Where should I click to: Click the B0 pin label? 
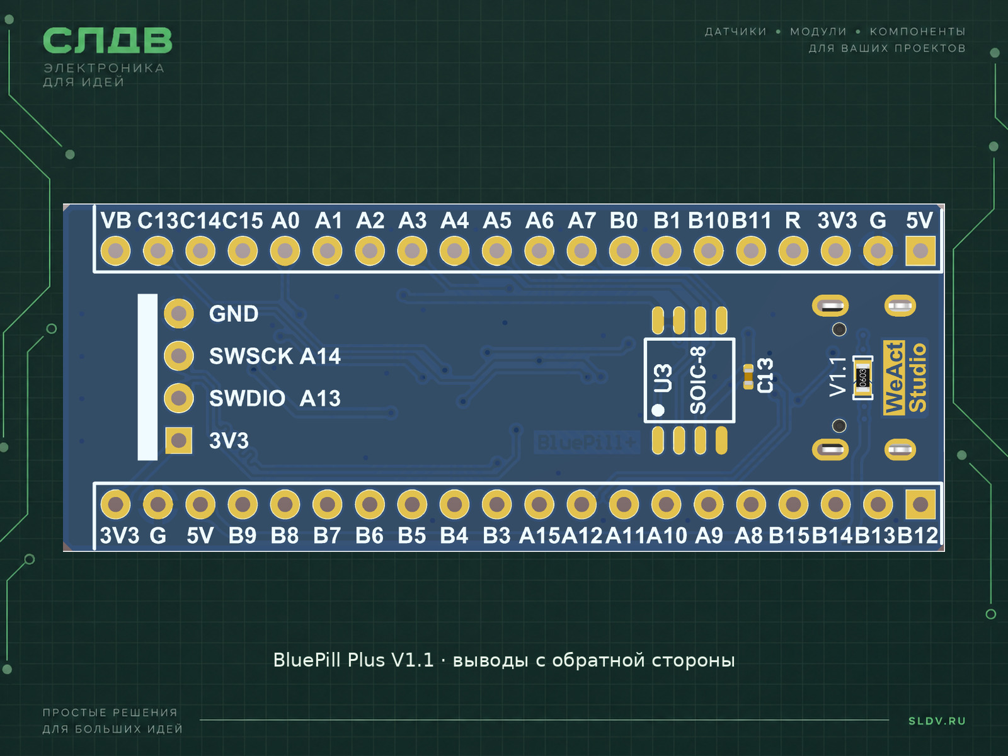(624, 220)
